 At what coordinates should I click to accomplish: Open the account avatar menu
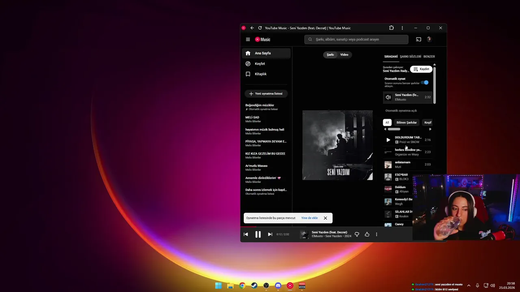tap(429, 39)
